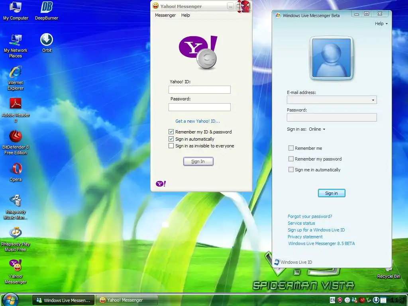This screenshot has width=408, height=306.
Task: Open Get a new Yahoo! ID link
Action: [x=198, y=121]
